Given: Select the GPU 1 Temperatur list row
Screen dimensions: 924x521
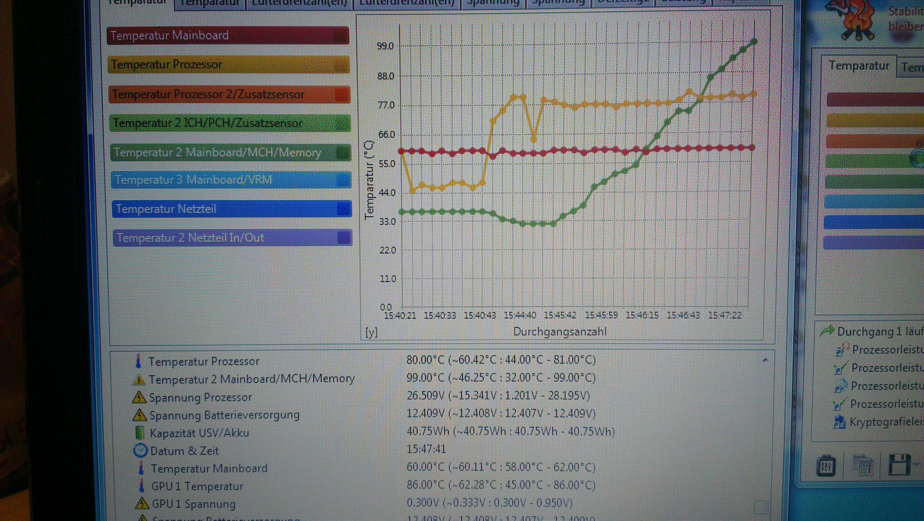Looking at the screenshot, I should click(197, 486).
